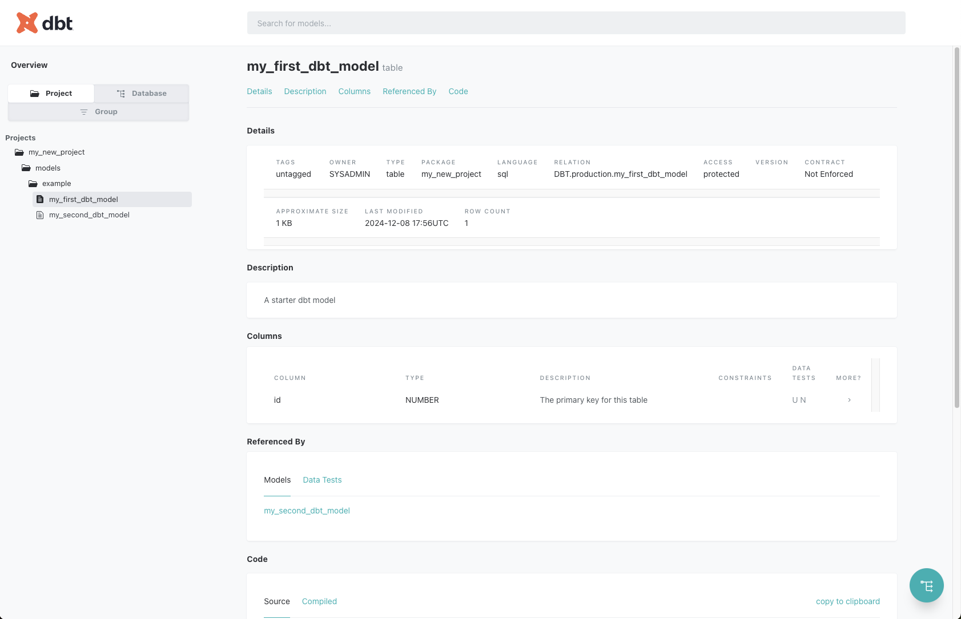Jump to the Description section link
The image size is (961, 619).
305,91
